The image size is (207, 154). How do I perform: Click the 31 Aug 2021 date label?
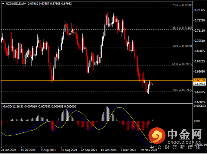click(x=69, y=150)
